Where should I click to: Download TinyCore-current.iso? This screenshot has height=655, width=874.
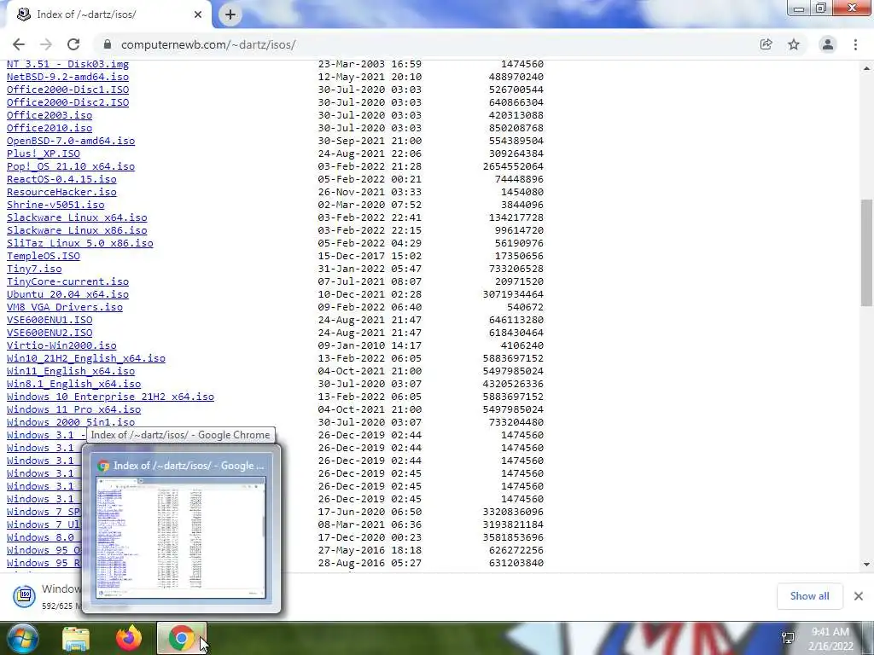pos(67,281)
